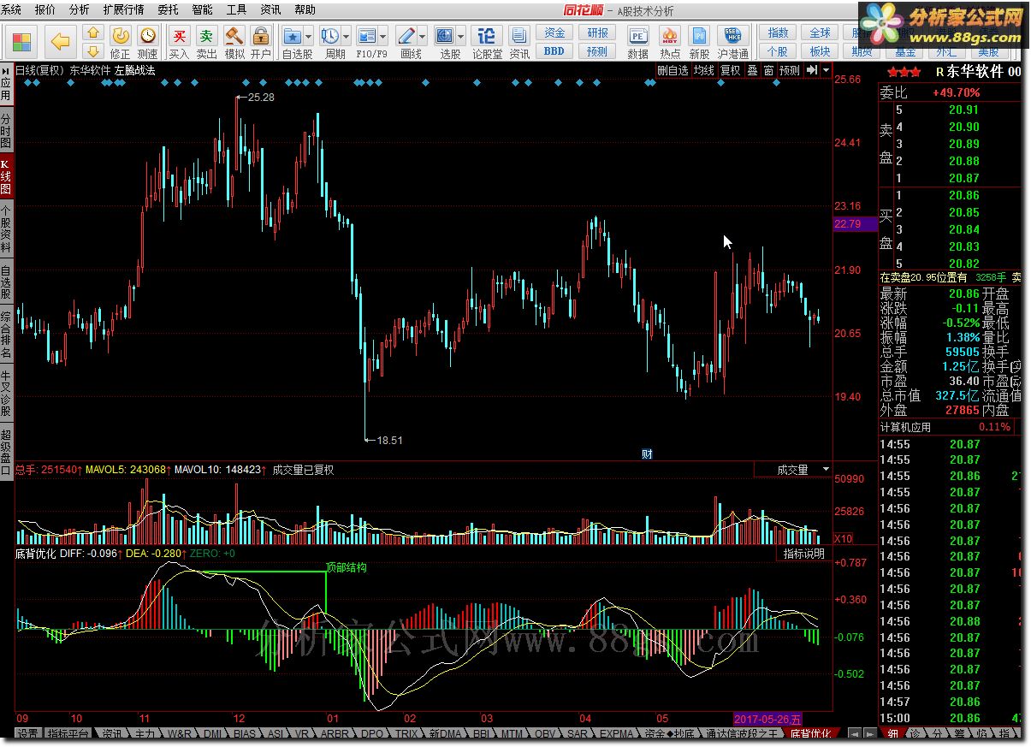This screenshot has height=747, width=1031.
Task: Open the F10/F9 info icon
Action: tap(367, 42)
